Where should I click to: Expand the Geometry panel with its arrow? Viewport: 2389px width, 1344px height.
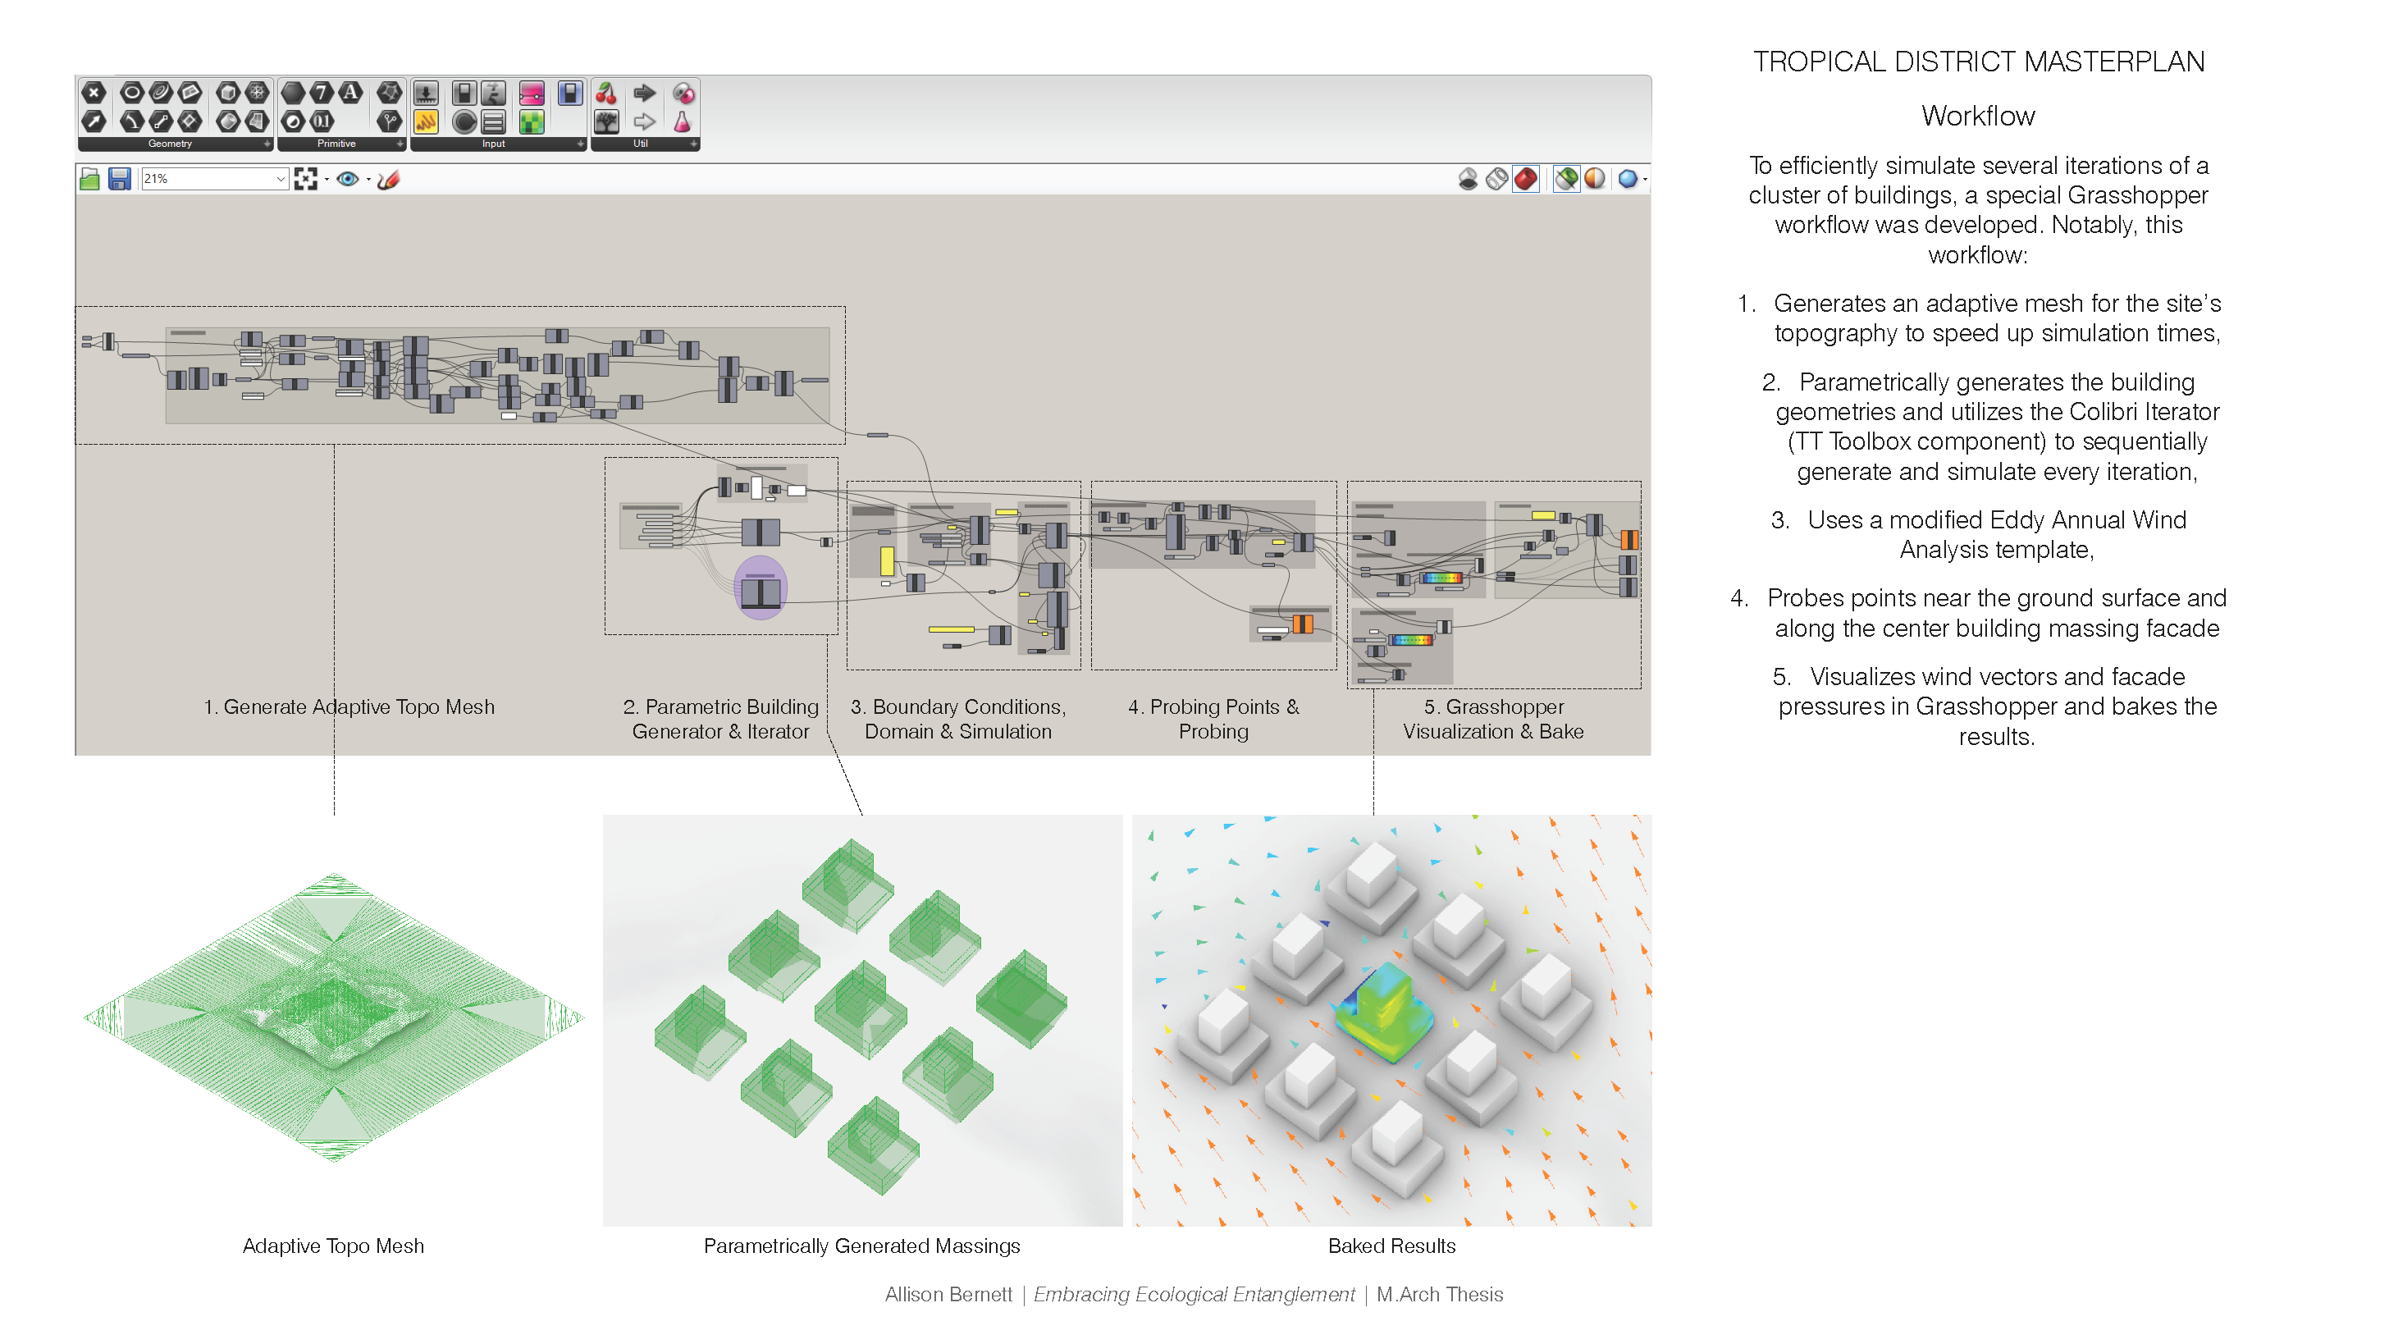coord(267,144)
